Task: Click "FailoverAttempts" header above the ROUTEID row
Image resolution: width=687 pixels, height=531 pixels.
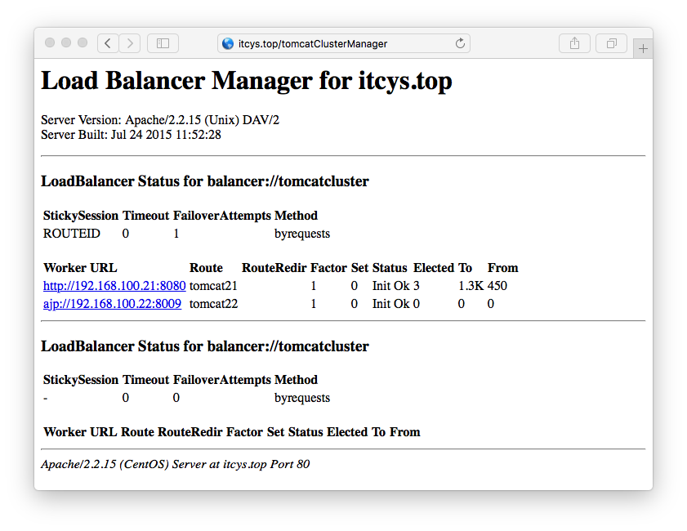Action: [x=222, y=216]
